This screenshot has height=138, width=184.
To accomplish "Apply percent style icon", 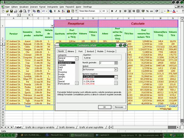I will 147,11.
